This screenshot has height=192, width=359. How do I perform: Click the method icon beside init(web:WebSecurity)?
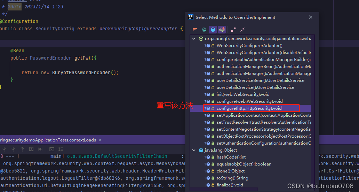(207, 94)
